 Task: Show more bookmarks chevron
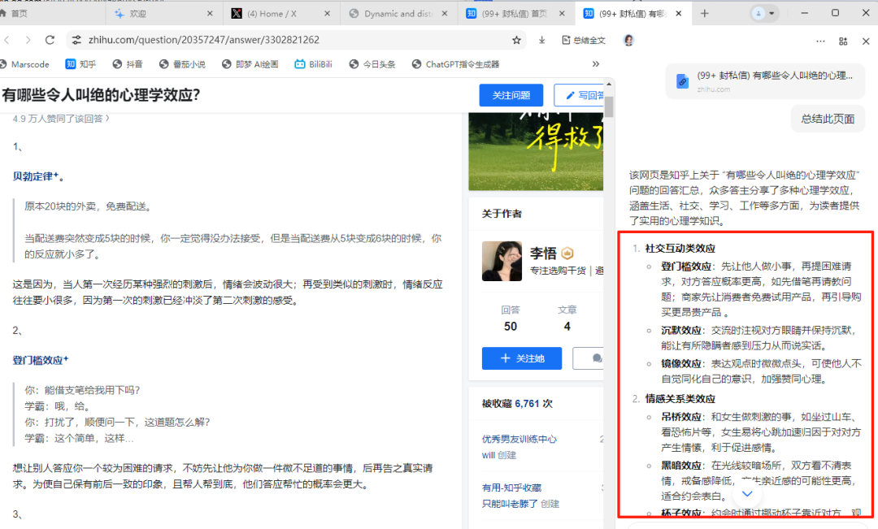[596, 64]
